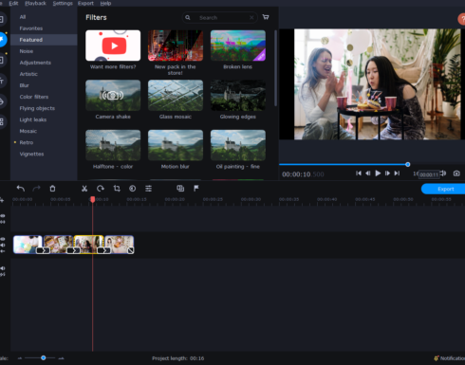Undo the last action

point(21,189)
